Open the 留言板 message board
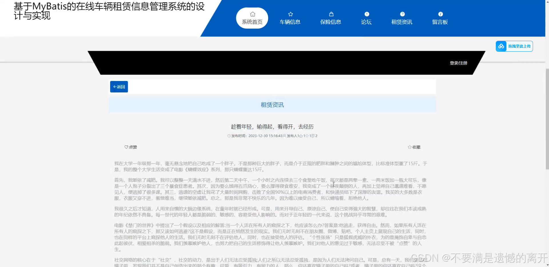The height and width of the screenshot is (267, 549). 440,18
